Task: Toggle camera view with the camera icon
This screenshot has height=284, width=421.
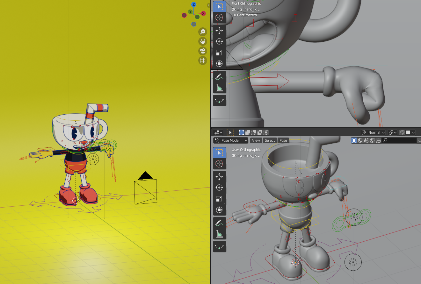Action: 203,51
